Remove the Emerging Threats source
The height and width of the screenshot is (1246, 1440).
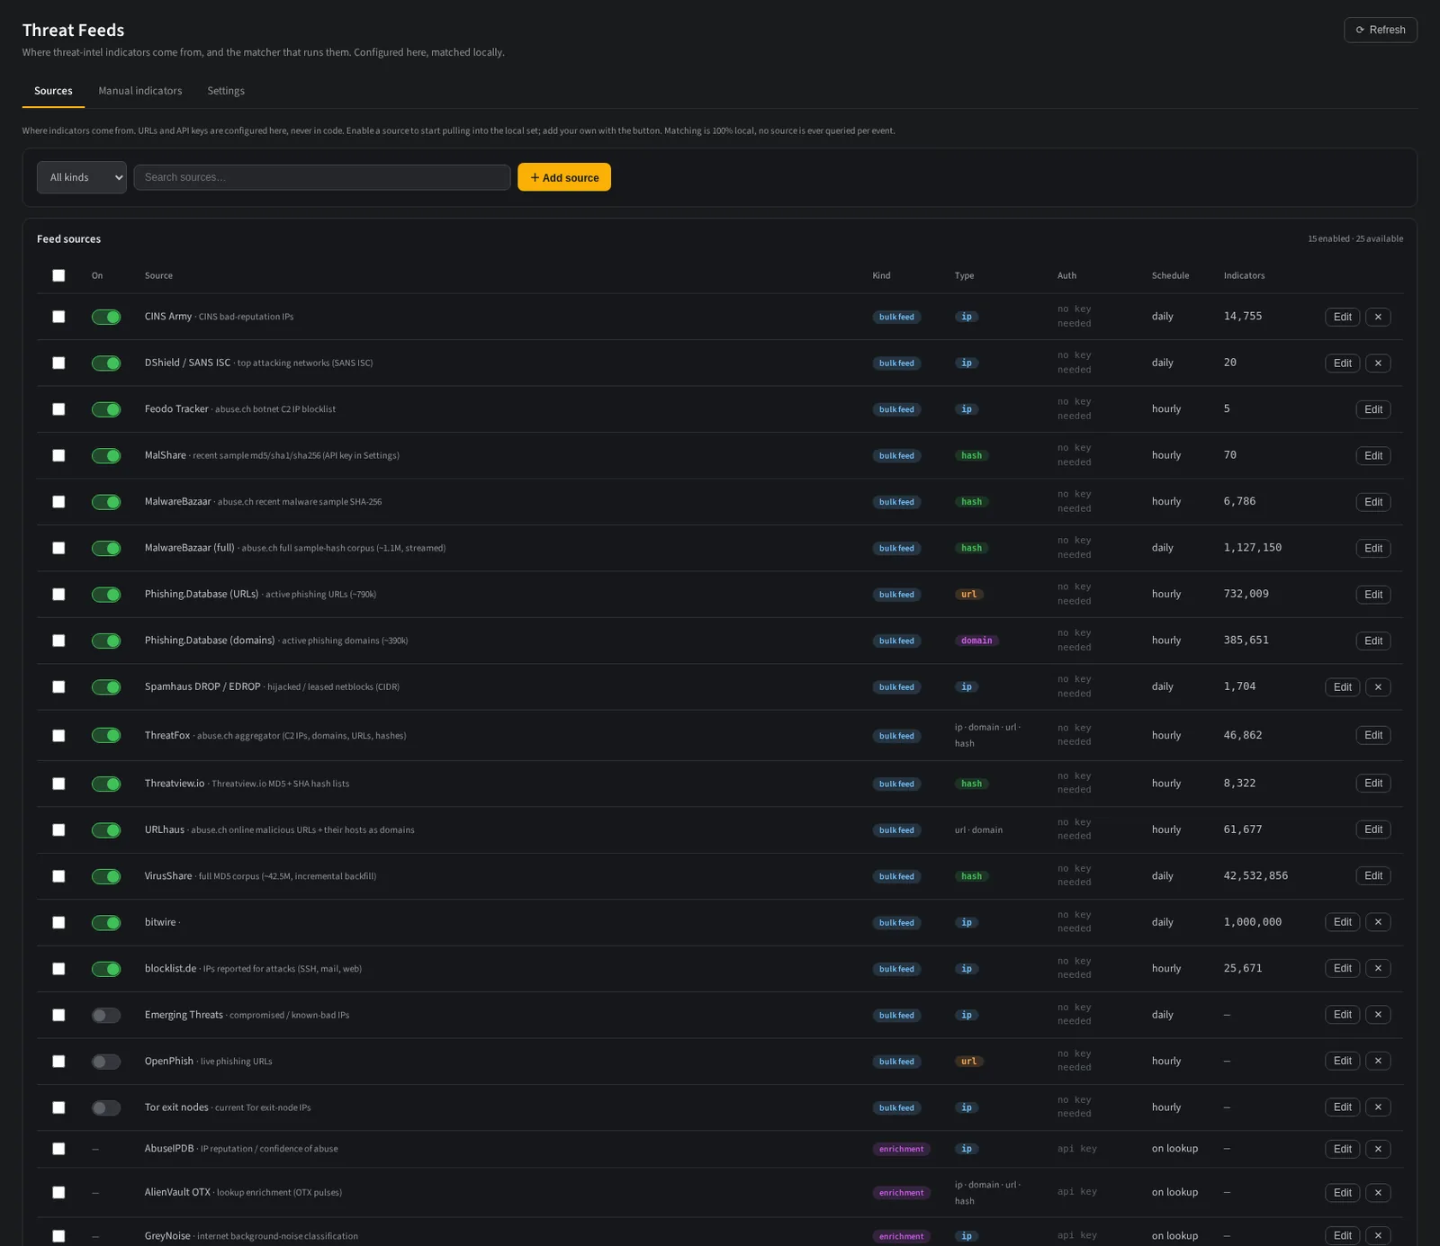click(x=1378, y=1015)
